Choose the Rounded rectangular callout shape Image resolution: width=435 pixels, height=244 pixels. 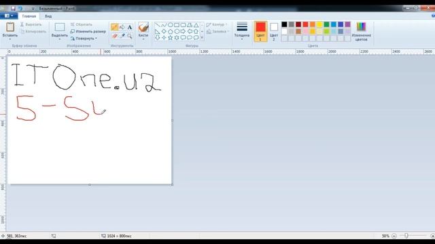coord(183,38)
